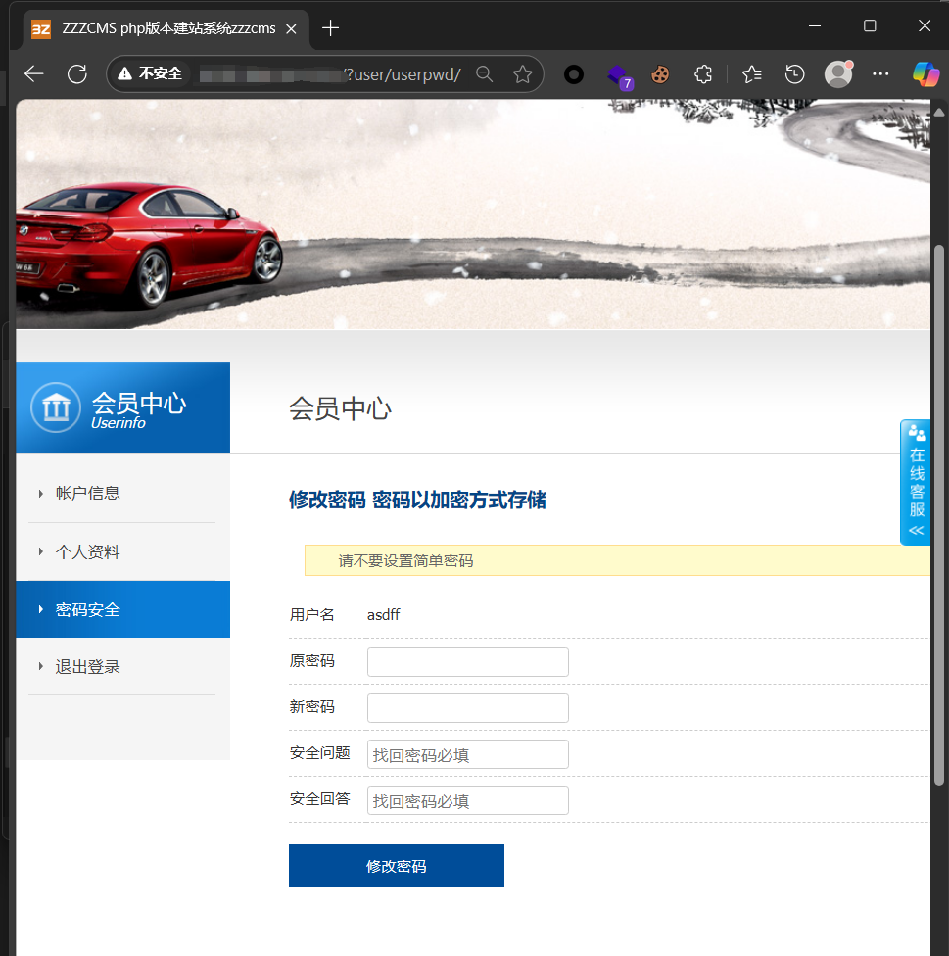The height and width of the screenshot is (956, 949).
Task: Open browser extensions puzzle icon
Action: 702,74
